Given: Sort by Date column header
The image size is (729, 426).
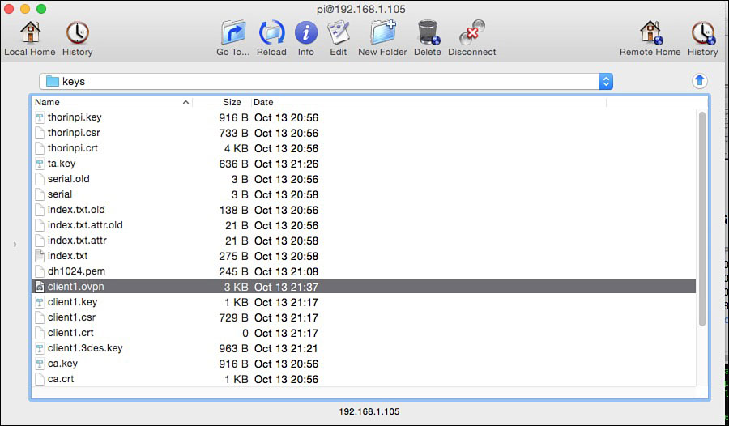Looking at the screenshot, I should click(x=428, y=102).
